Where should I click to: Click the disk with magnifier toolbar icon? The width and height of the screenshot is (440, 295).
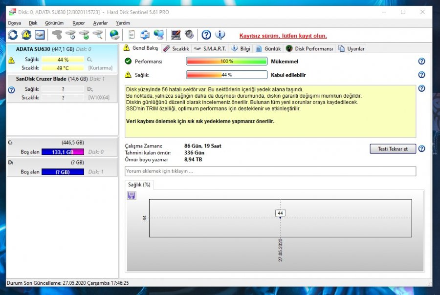tap(98, 35)
